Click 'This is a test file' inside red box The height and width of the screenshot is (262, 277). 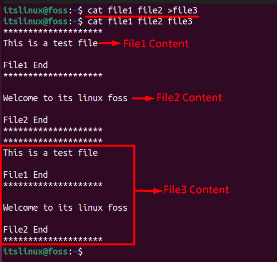point(50,153)
